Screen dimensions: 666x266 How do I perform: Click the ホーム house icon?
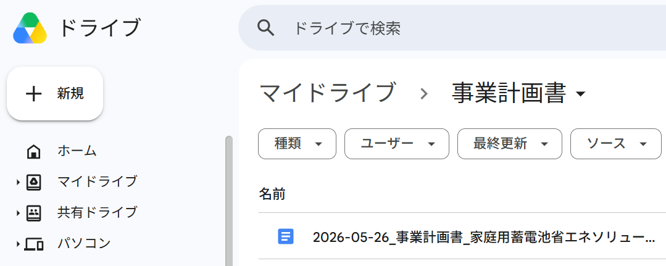33,151
